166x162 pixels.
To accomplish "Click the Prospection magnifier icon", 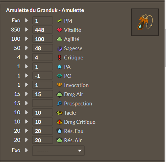I will (x=60, y=104).
